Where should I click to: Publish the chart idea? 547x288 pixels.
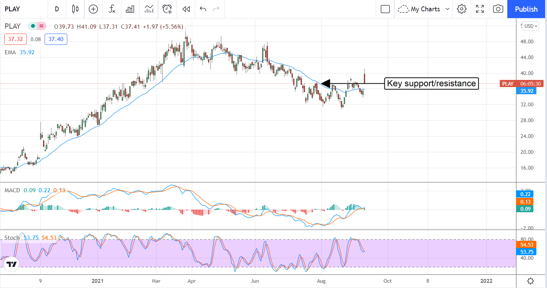(526, 9)
